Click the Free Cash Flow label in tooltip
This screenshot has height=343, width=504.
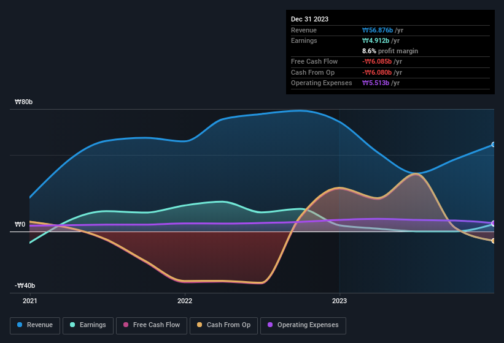(314, 61)
